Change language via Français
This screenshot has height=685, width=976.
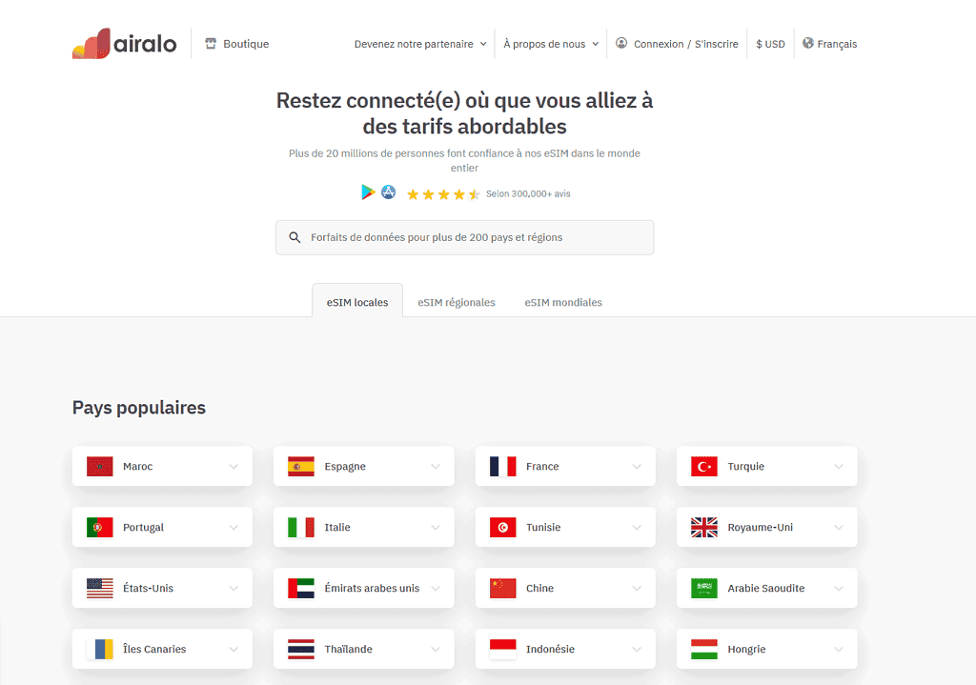pyautogui.click(x=837, y=44)
